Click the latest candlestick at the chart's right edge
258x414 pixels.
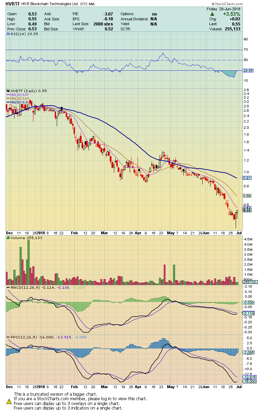tap(237, 214)
